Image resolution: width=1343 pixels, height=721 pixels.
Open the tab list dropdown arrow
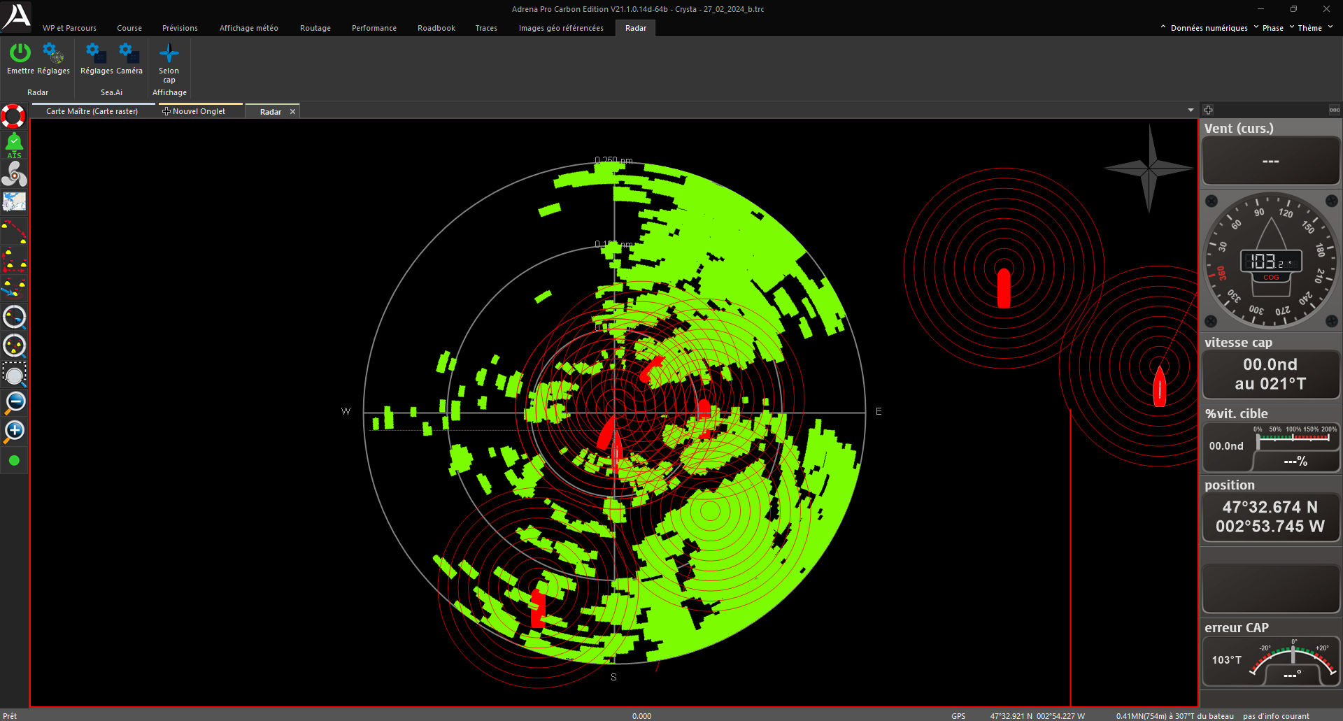tap(1191, 110)
